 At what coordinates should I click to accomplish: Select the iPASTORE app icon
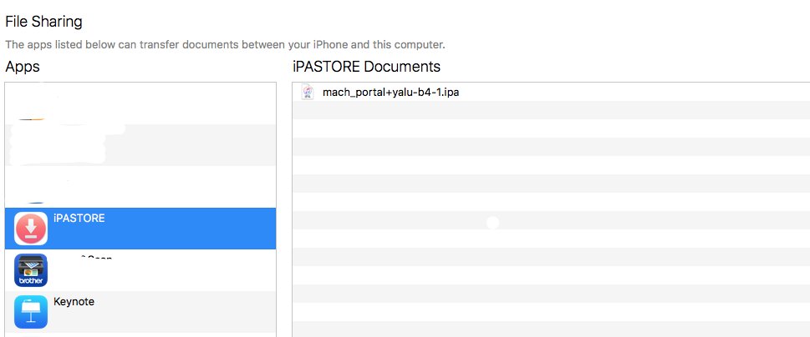[31, 229]
